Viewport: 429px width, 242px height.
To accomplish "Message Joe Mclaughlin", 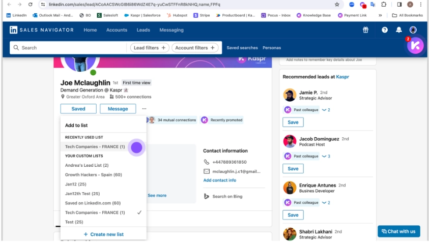I will (118, 109).
